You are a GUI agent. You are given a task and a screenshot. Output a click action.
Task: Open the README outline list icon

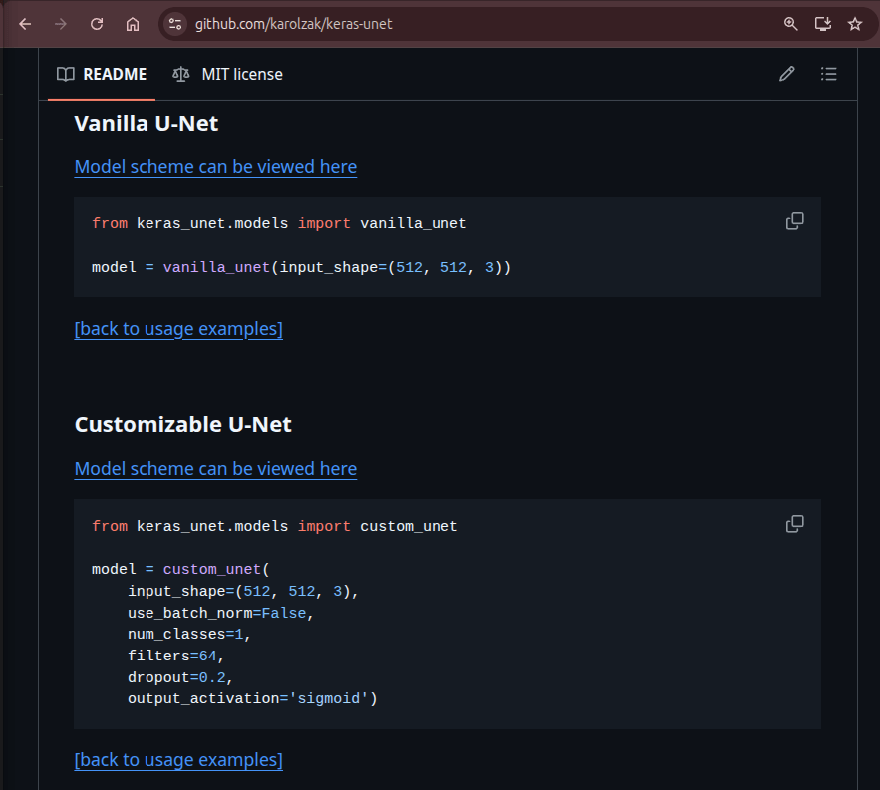(x=828, y=74)
